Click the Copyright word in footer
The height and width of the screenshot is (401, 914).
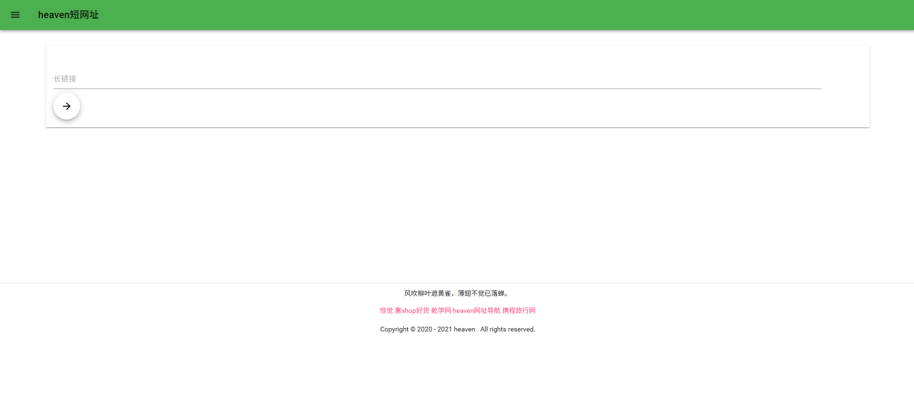tap(394, 329)
